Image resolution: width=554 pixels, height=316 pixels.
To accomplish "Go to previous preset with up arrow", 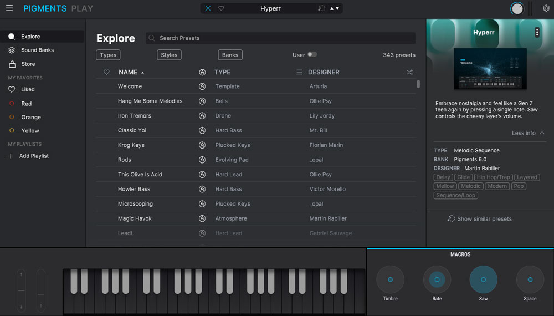I will coord(332,8).
